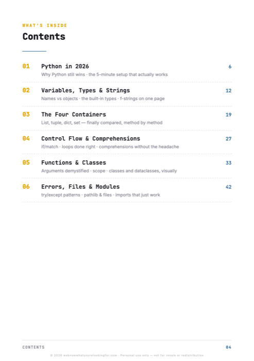The height and width of the screenshot is (361, 254).
Task: Click page number 42 for chapter 06
Action: point(228,187)
